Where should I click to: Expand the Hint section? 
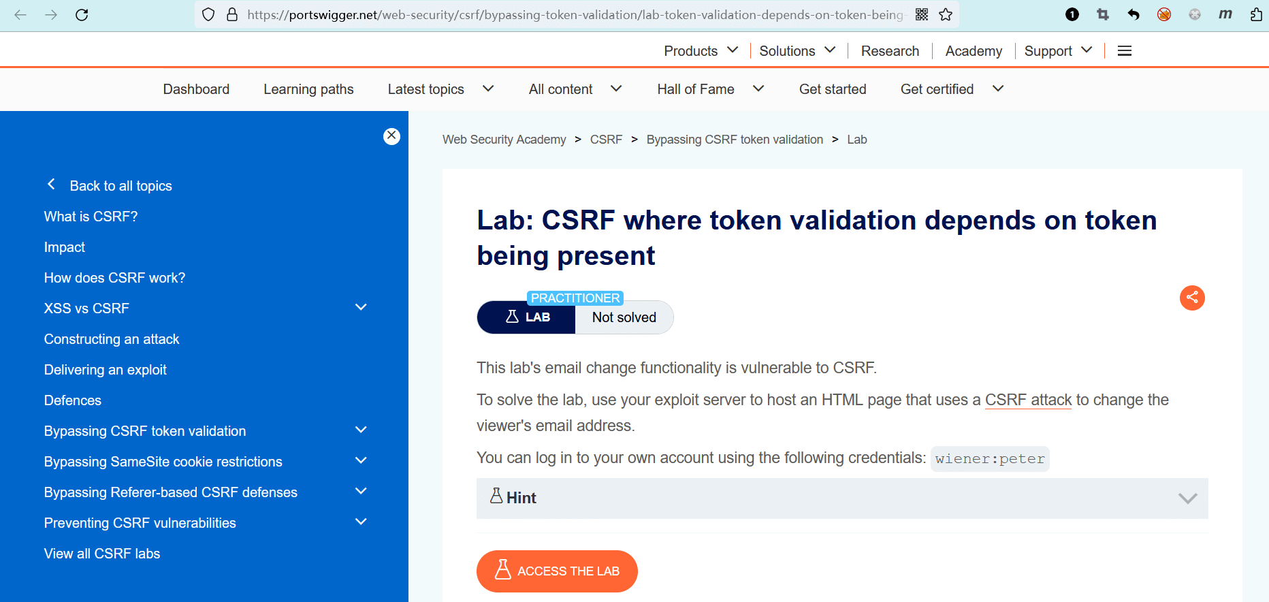tap(842, 498)
